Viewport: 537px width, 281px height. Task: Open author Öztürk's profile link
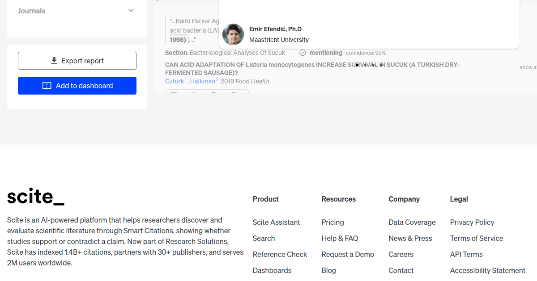pos(175,81)
